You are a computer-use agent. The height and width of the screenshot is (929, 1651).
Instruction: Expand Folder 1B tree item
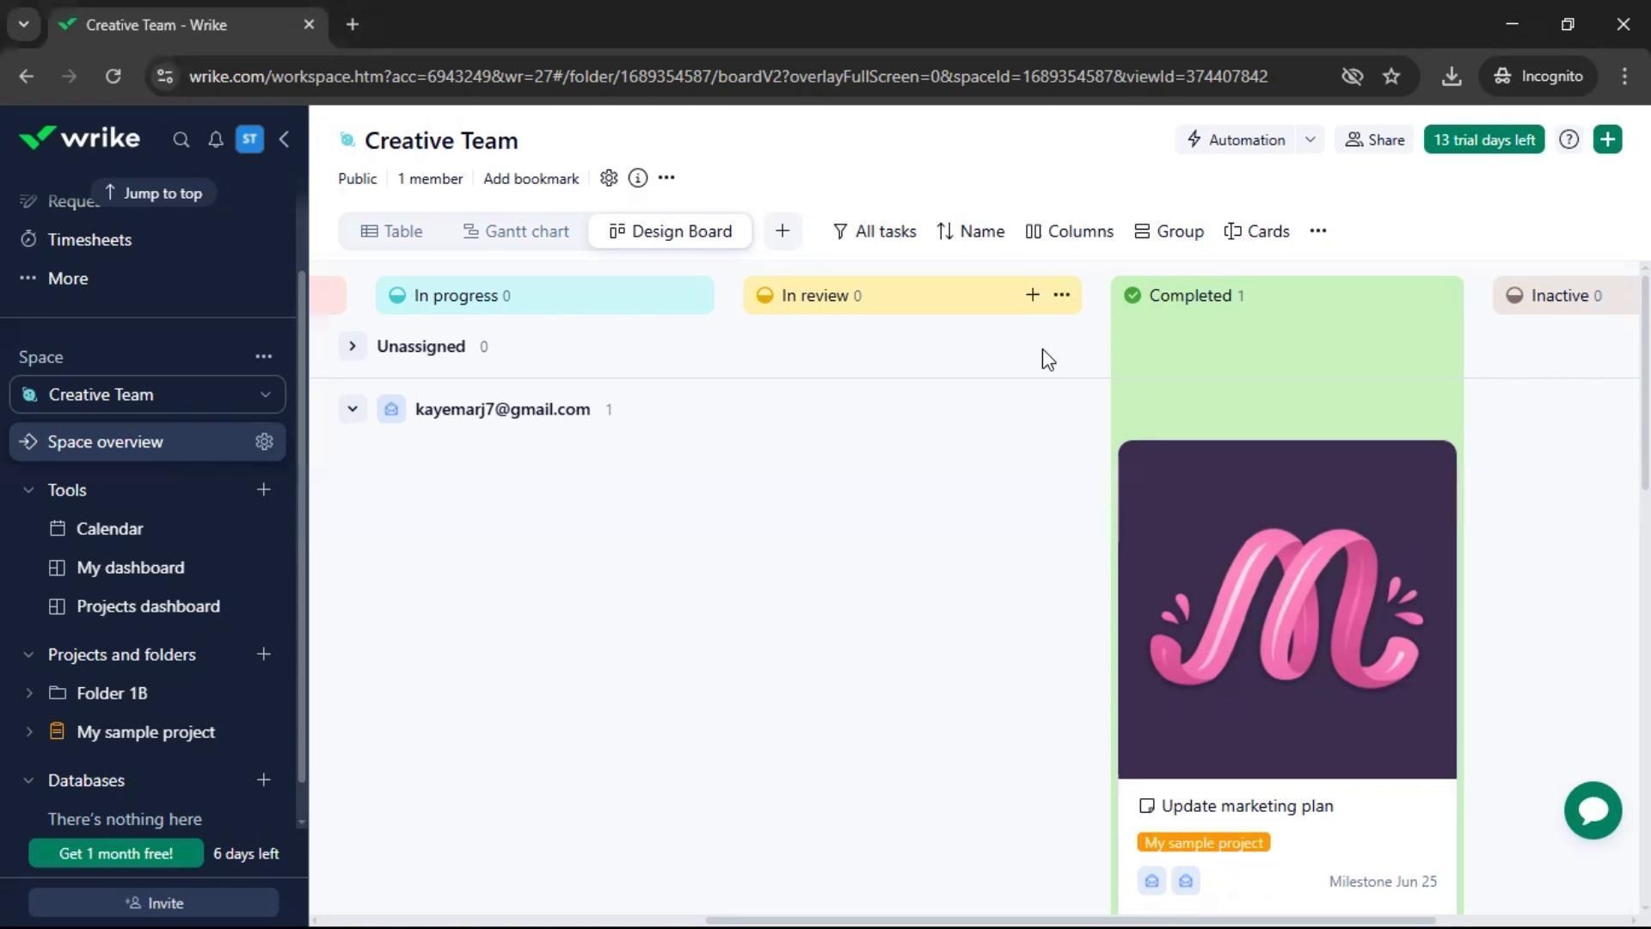pyautogui.click(x=29, y=693)
